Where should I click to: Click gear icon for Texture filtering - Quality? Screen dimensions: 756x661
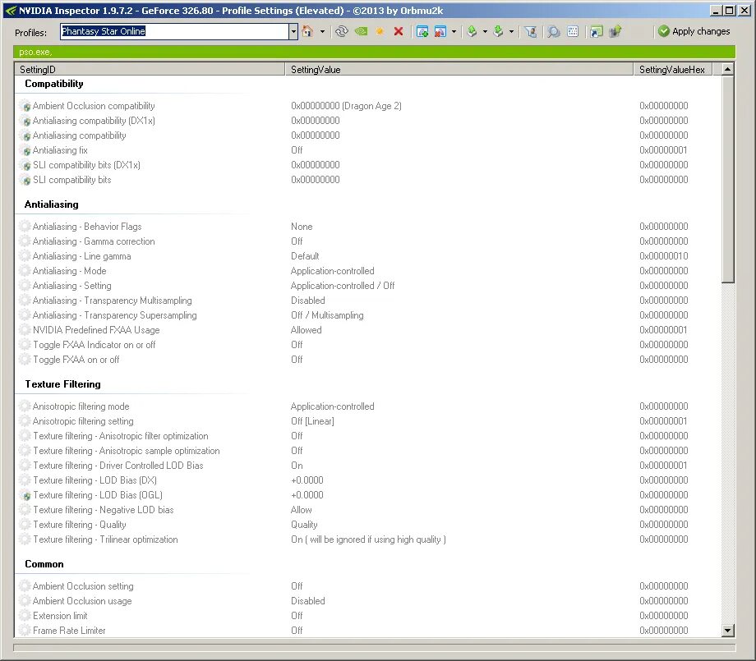click(25, 525)
